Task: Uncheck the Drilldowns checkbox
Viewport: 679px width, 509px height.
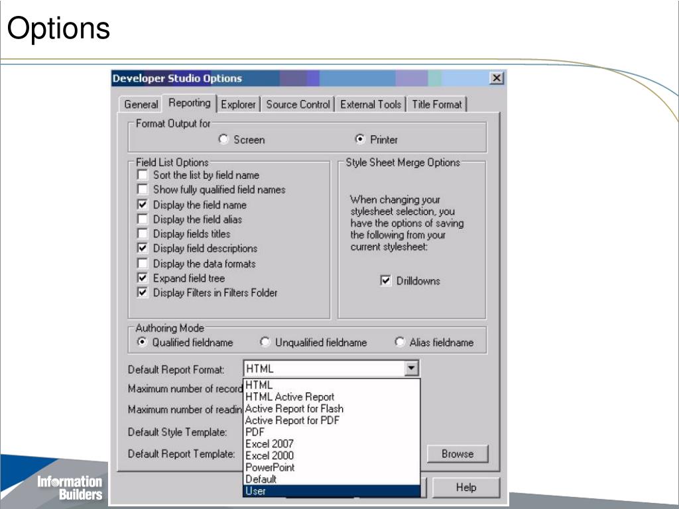Action: click(385, 280)
